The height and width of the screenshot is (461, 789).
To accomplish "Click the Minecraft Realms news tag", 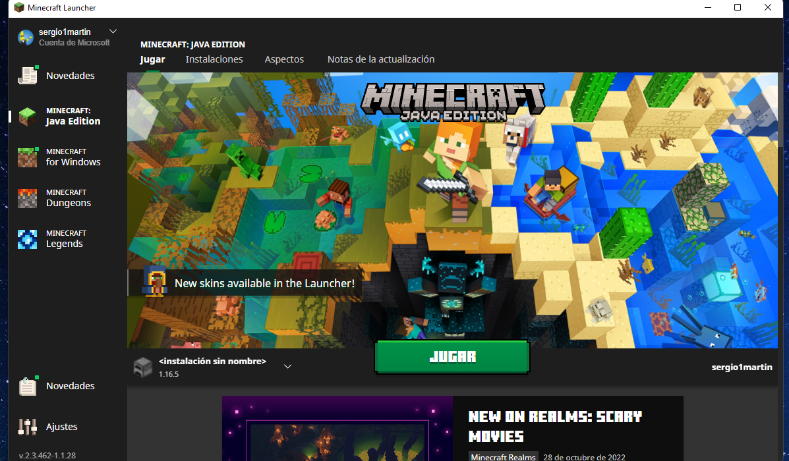I will 503,457.
